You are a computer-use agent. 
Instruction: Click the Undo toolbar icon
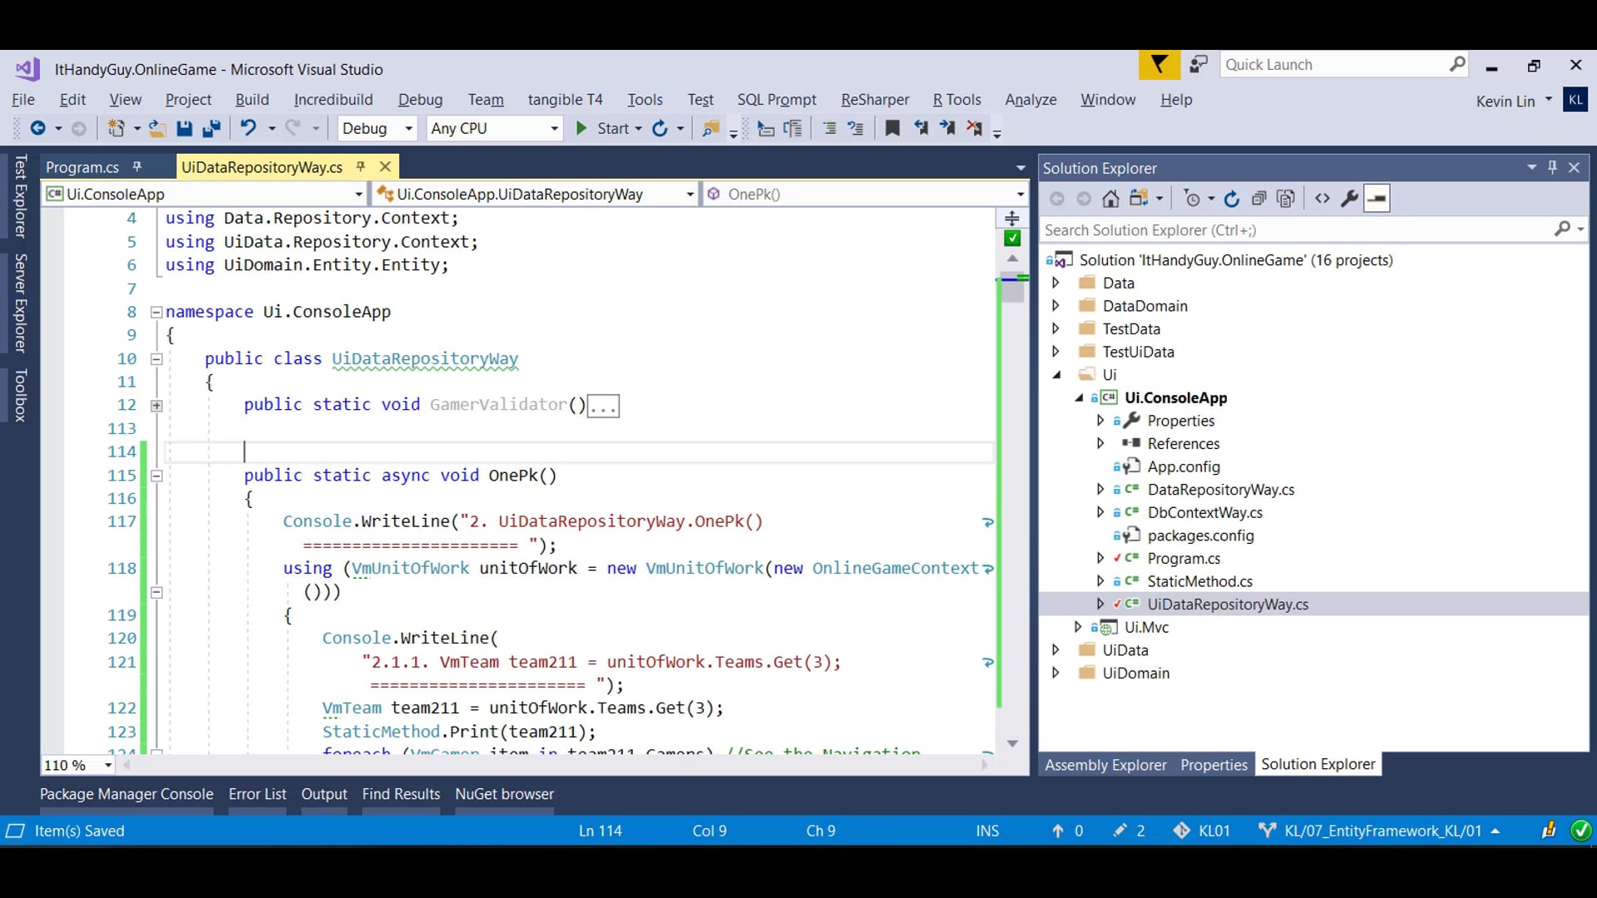[248, 128]
